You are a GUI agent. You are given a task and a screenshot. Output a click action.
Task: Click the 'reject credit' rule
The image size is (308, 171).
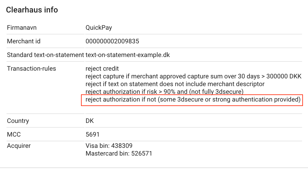pos(102,69)
